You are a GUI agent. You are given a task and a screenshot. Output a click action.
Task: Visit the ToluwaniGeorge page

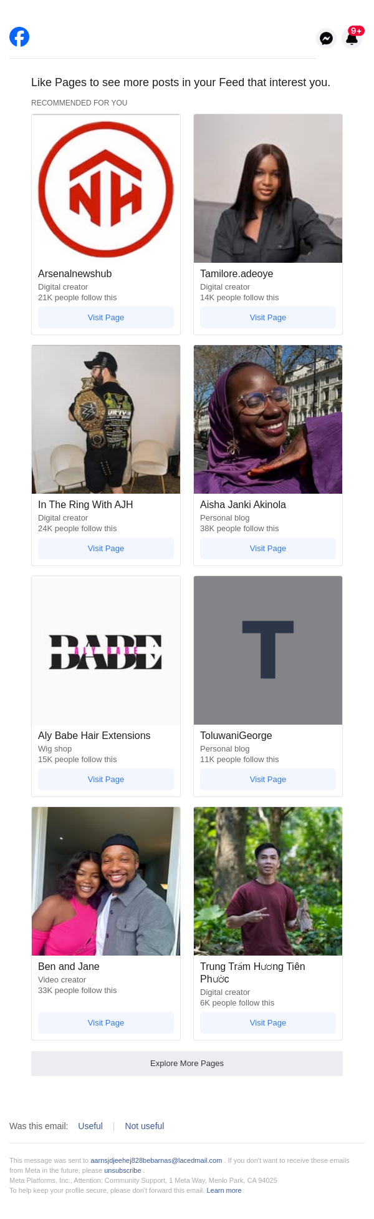[268, 779]
